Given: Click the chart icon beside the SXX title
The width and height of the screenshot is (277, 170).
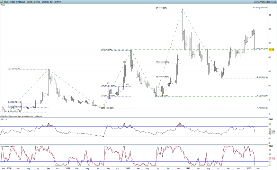Looking at the screenshot, I should (x=2, y=2).
